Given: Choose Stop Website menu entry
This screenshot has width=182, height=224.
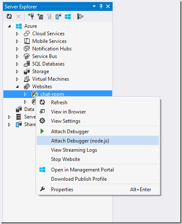Looking at the screenshot, I should tap(98, 159).
